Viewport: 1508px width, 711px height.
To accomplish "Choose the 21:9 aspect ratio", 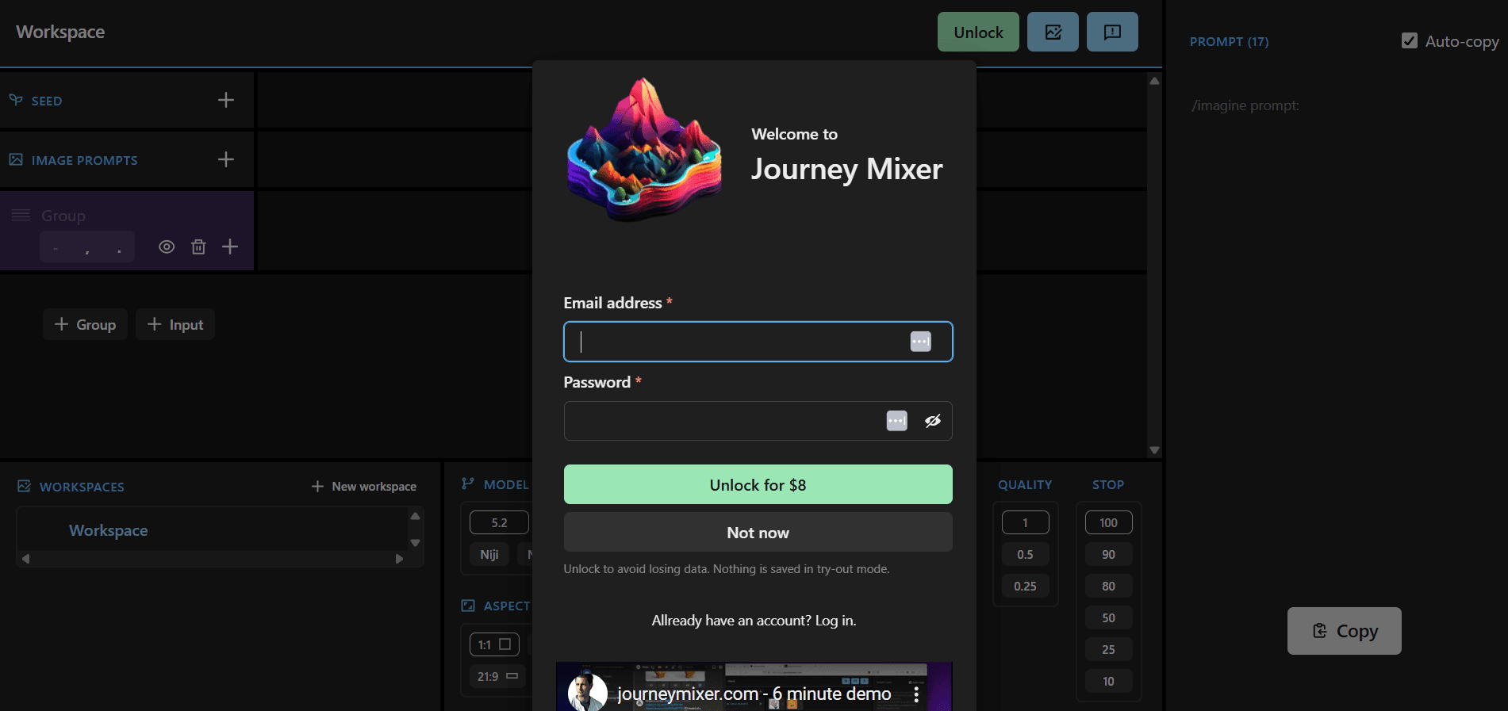I will [497, 676].
